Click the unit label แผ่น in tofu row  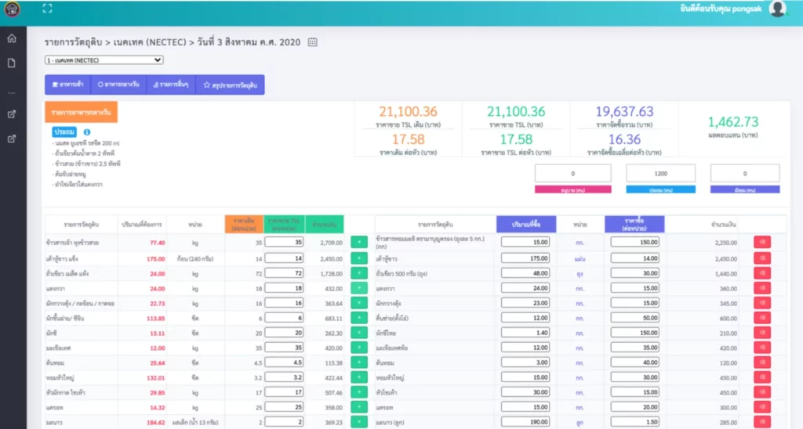(x=580, y=258)
